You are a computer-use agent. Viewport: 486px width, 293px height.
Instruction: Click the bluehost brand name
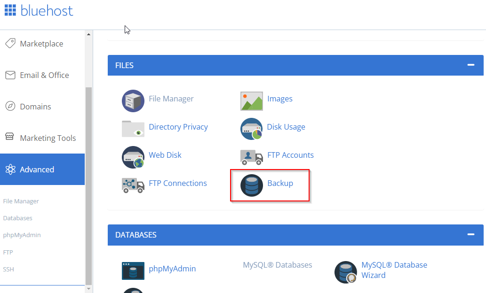(x=47, y=11)
